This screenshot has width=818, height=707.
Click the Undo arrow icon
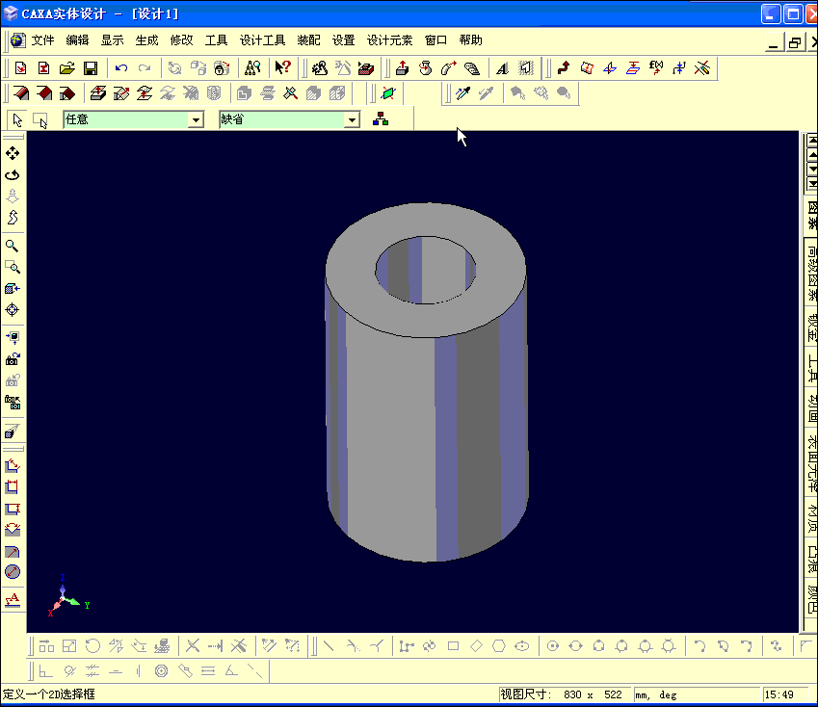(121, 68)
